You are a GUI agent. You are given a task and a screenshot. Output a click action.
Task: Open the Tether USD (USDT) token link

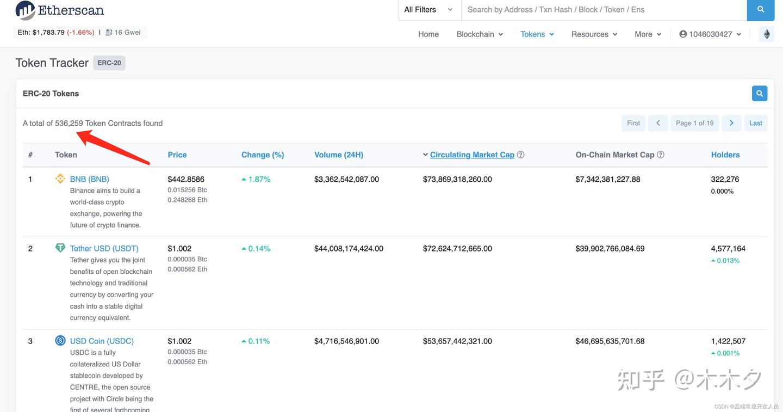103,248
